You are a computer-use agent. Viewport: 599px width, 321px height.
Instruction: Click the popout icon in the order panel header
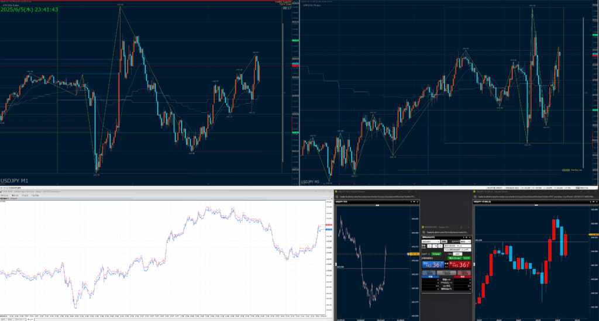click(x=466, y=237)
